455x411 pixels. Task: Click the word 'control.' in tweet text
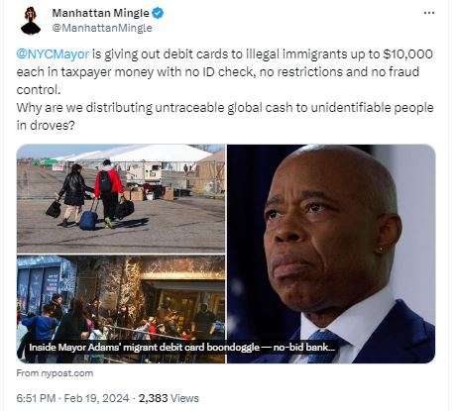click(x=39, y=89)
